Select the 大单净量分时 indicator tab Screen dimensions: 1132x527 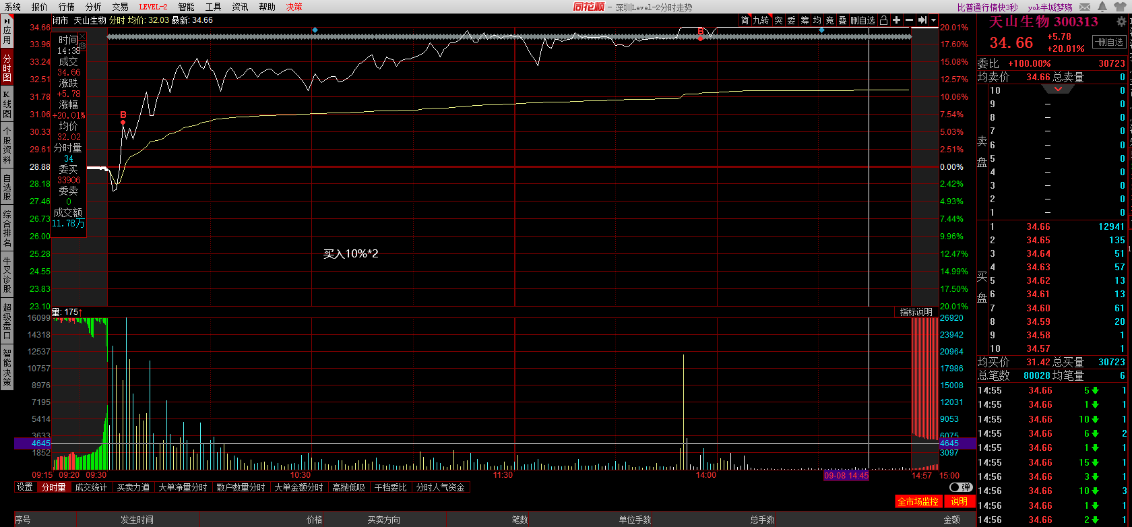click(x=183, y=487)
